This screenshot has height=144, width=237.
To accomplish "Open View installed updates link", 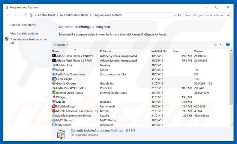I will [24, 34].
